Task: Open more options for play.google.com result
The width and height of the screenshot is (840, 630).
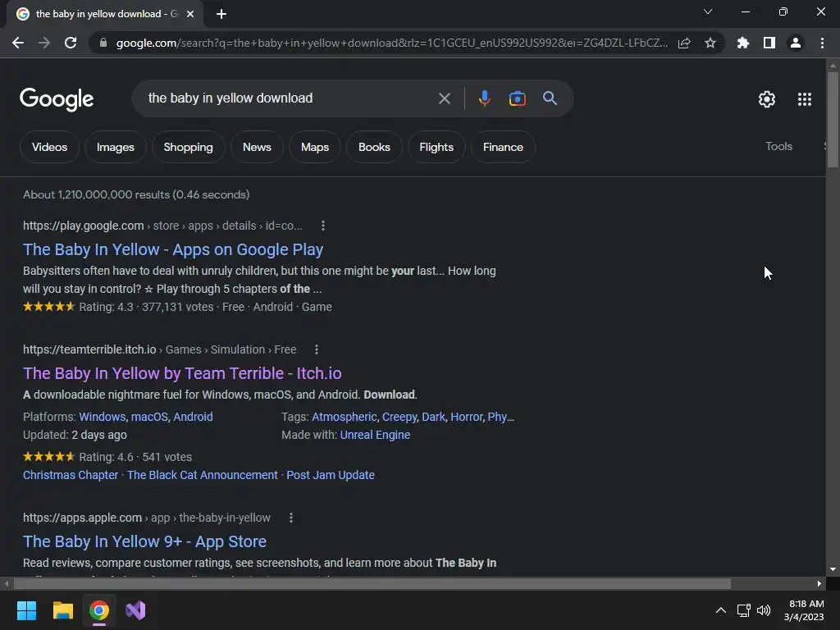Action: [x=322, y=226]
